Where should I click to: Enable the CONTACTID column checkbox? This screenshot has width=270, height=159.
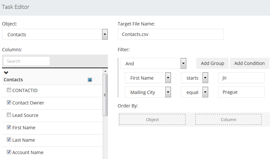click(x=9, y=90)
